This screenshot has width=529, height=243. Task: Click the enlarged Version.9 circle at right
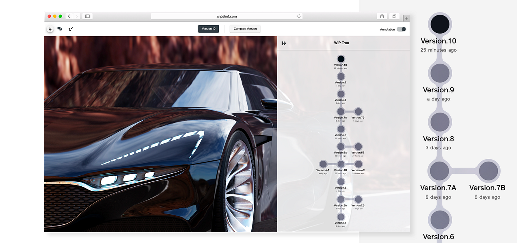tap(440, 73)
